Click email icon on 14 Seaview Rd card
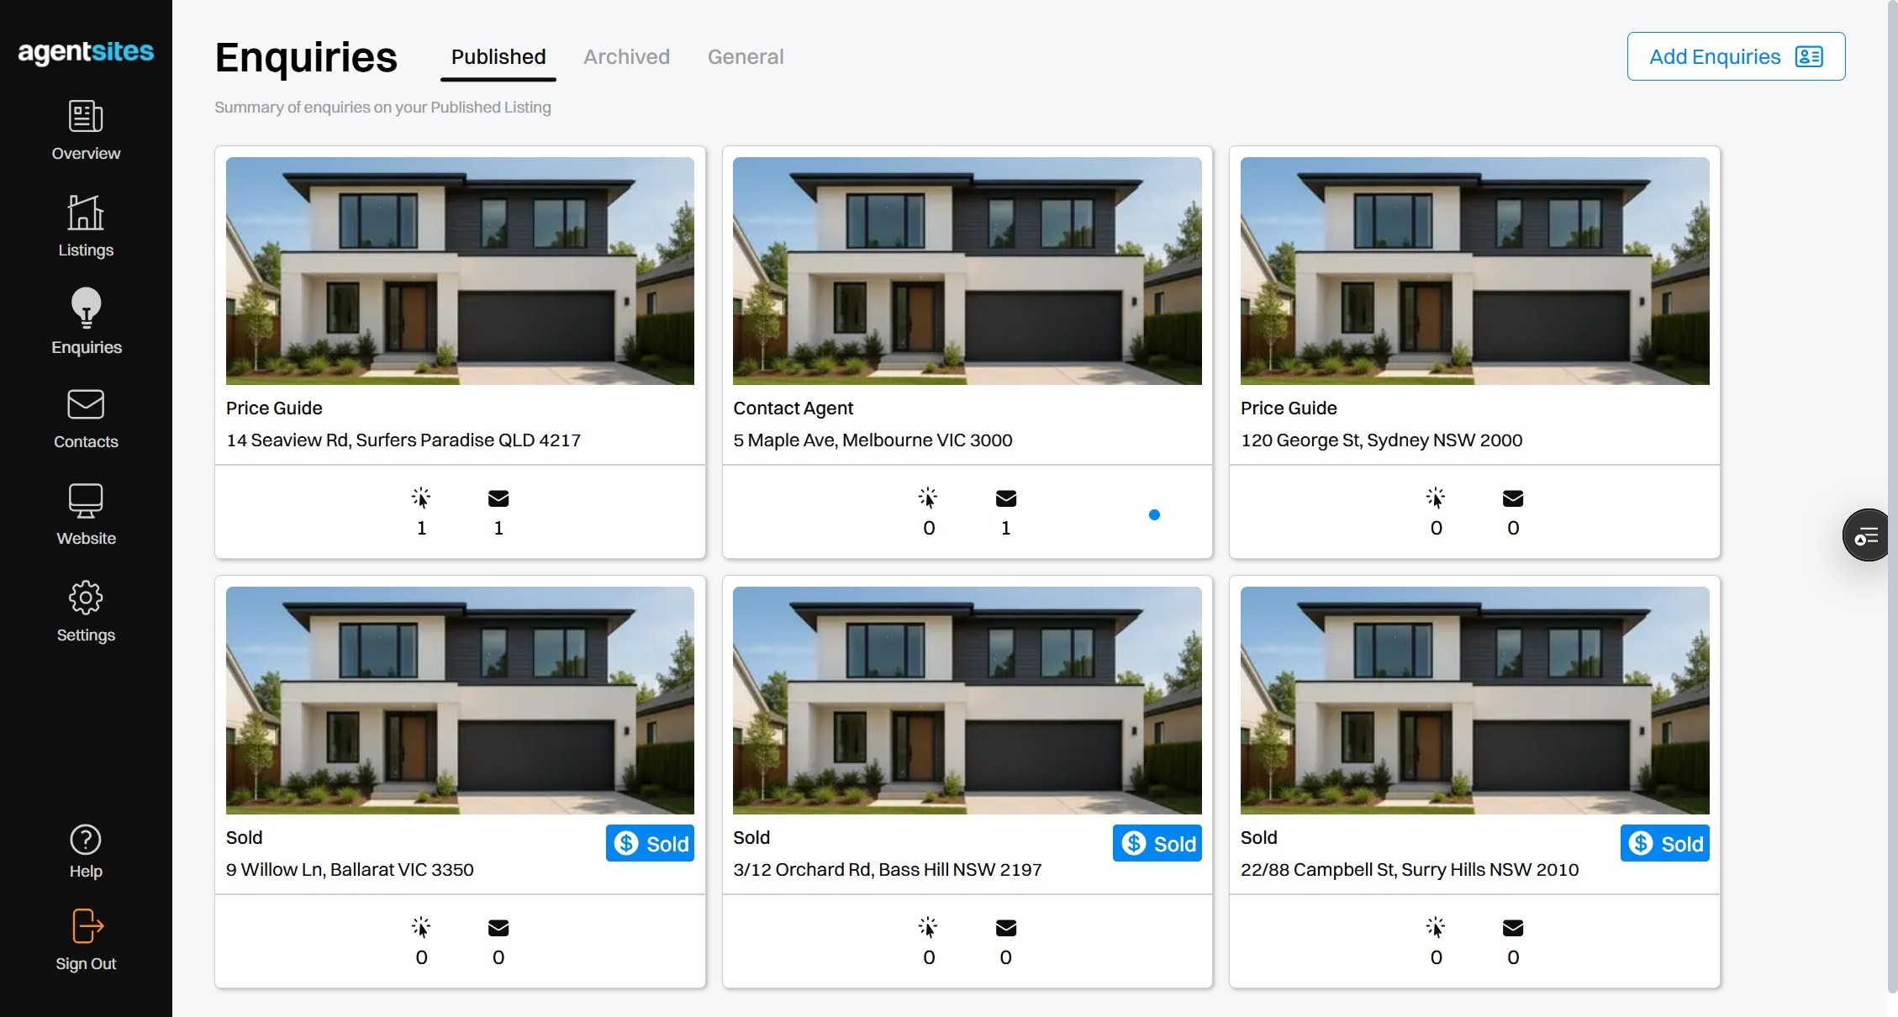 tap(498, 498)
